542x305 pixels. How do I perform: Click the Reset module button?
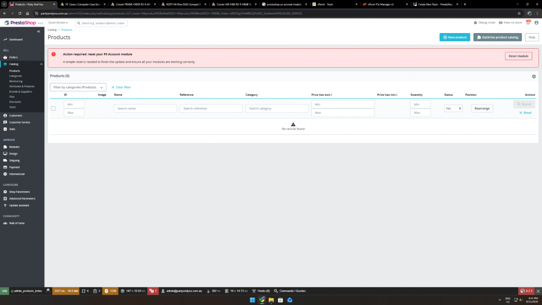(518, 56)
